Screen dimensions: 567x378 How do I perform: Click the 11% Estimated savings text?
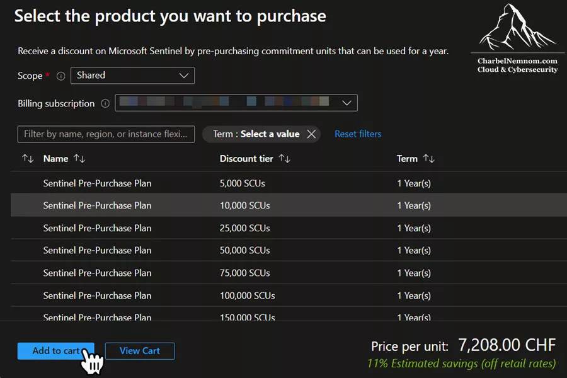pyautogui.click(x=461, y=364)
